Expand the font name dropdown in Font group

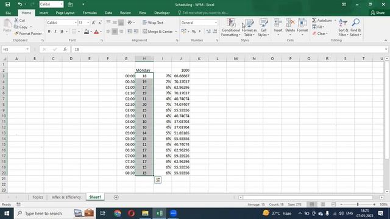click(x=76, y=23)
